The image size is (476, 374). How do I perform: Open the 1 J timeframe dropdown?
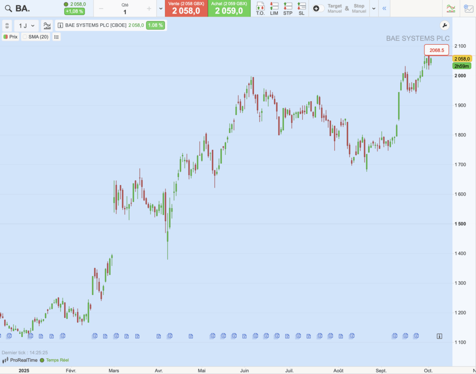coord(26,26)
